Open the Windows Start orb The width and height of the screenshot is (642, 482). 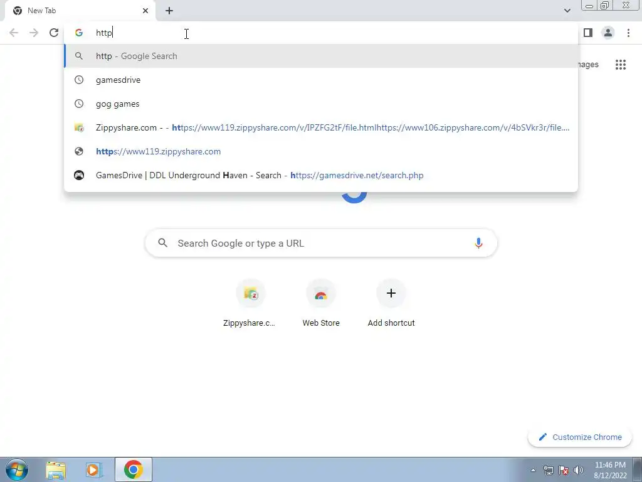(17, 469)
